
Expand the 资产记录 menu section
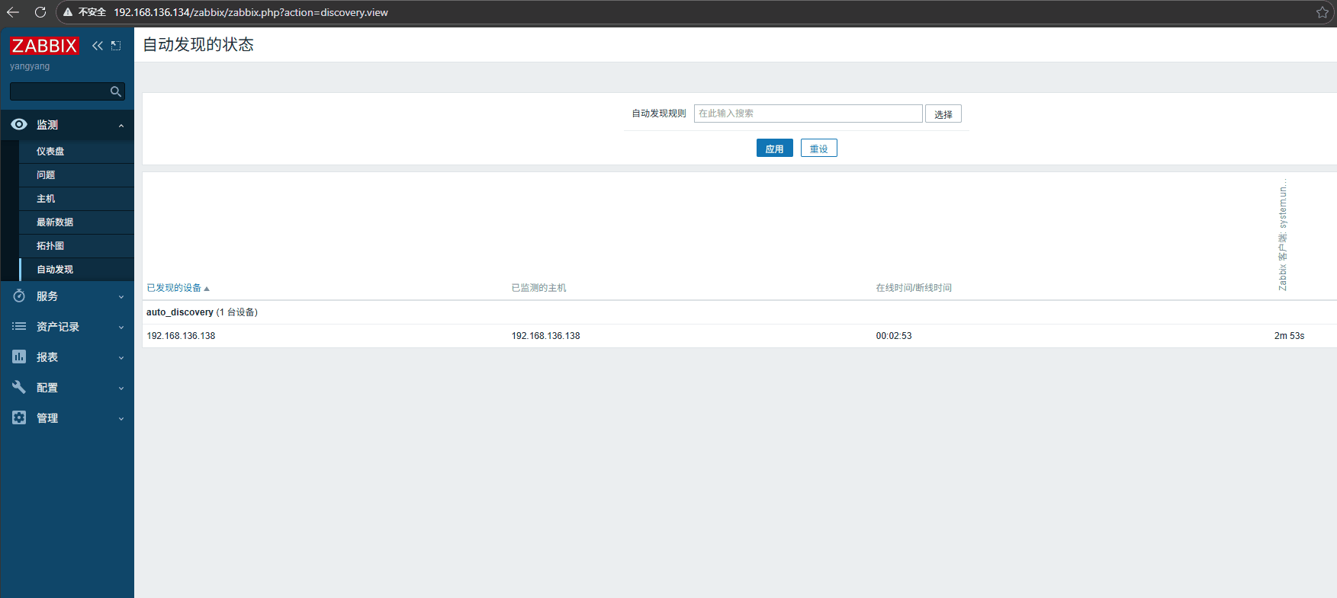coord(121,328)
